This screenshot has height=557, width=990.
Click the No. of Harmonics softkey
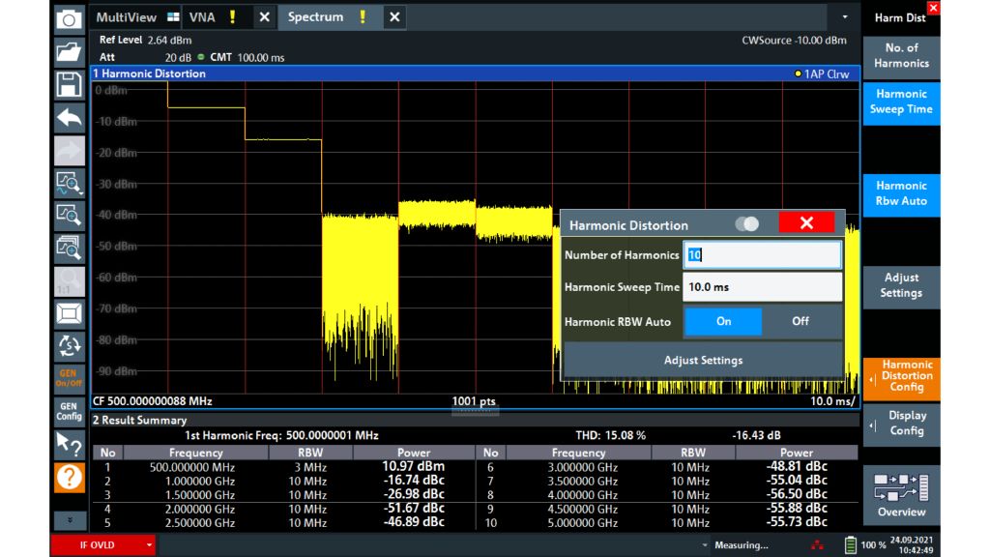900,54
